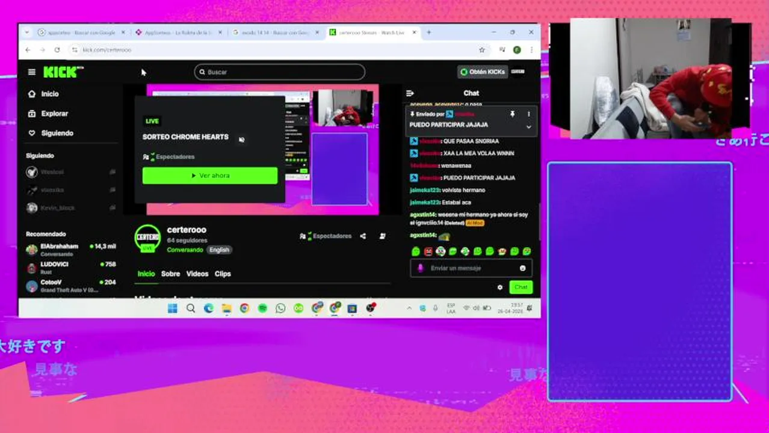Screen dimensions: 769x433
Task: Select the red angry emote in quick row
Action: coord(428,251)
